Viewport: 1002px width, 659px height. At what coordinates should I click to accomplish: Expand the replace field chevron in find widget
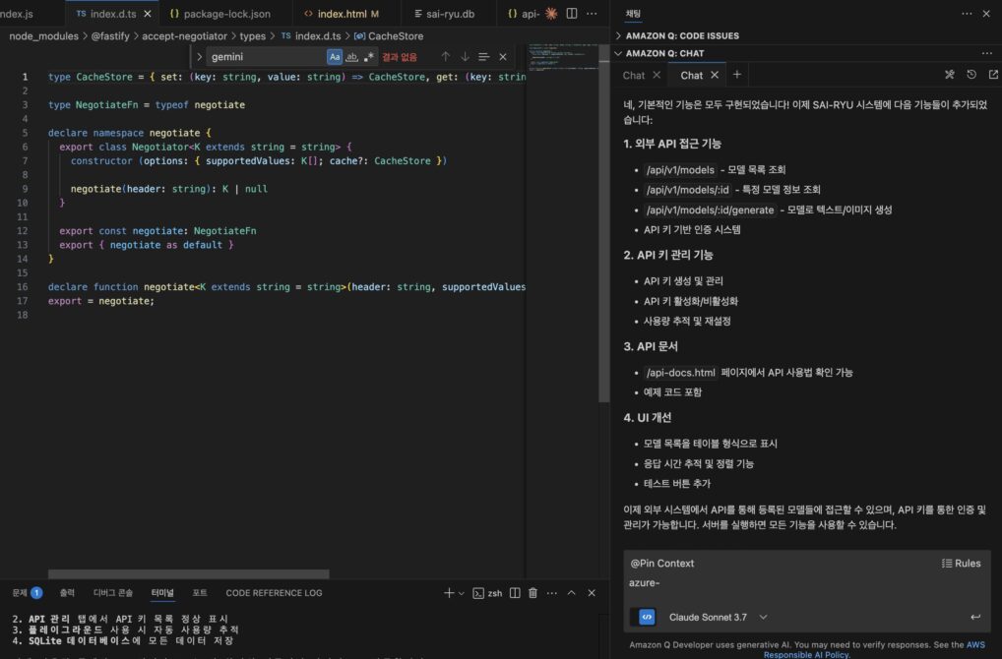point(199,57)
